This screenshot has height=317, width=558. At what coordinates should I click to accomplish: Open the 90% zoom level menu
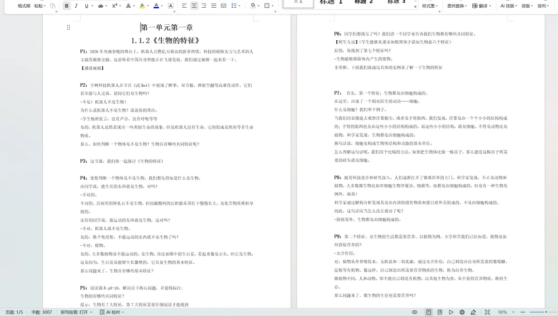coord(506,312)
